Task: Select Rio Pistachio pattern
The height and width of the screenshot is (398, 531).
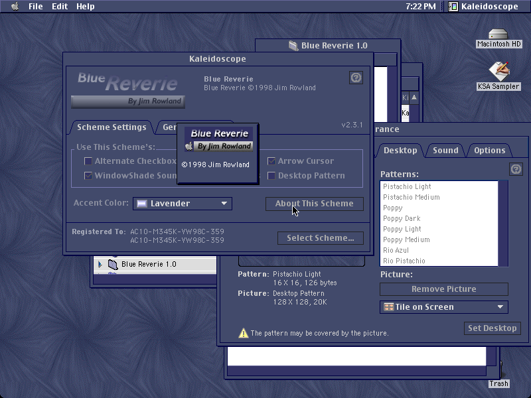Action: pos(439,261)
